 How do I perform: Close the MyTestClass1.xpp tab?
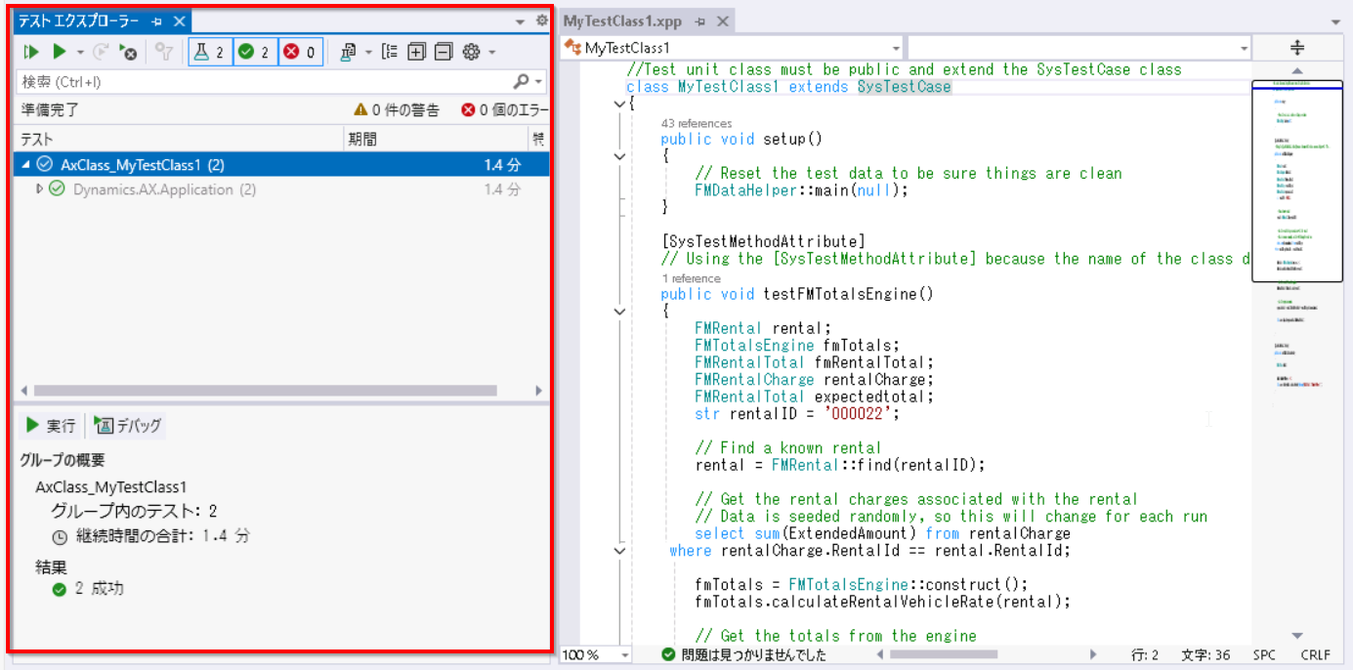coord(722,21)
